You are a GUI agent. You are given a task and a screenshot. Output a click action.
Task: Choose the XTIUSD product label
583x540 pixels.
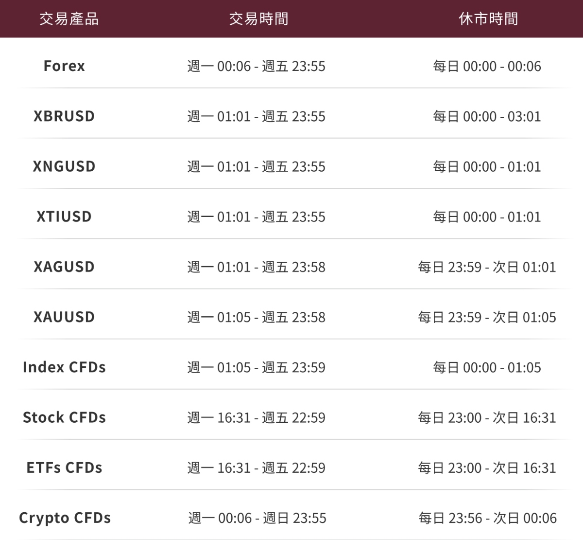(x=64, y=216)
